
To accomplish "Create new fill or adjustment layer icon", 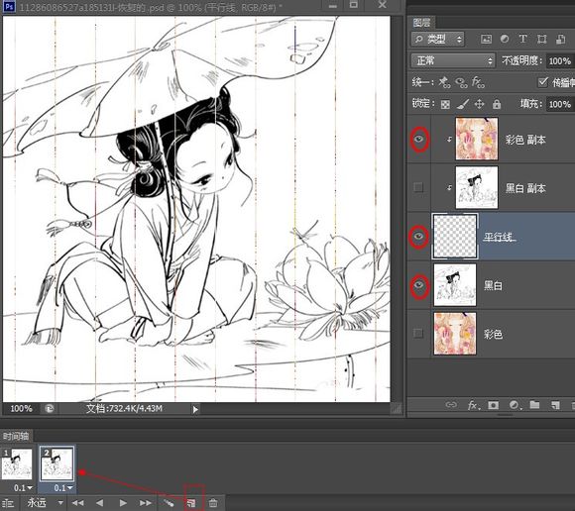I will 515,405.
